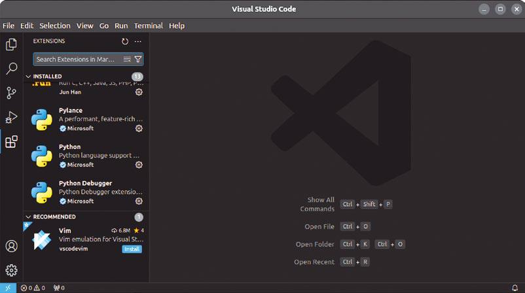This screenshot has width=525, height=293.
Task: Open manage gear for Python Debugger
Action: pyautogui.click(x=139, y=201)
